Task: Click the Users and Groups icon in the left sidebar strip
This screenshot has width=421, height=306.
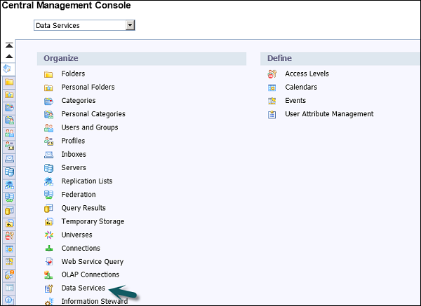Action: 9,133
